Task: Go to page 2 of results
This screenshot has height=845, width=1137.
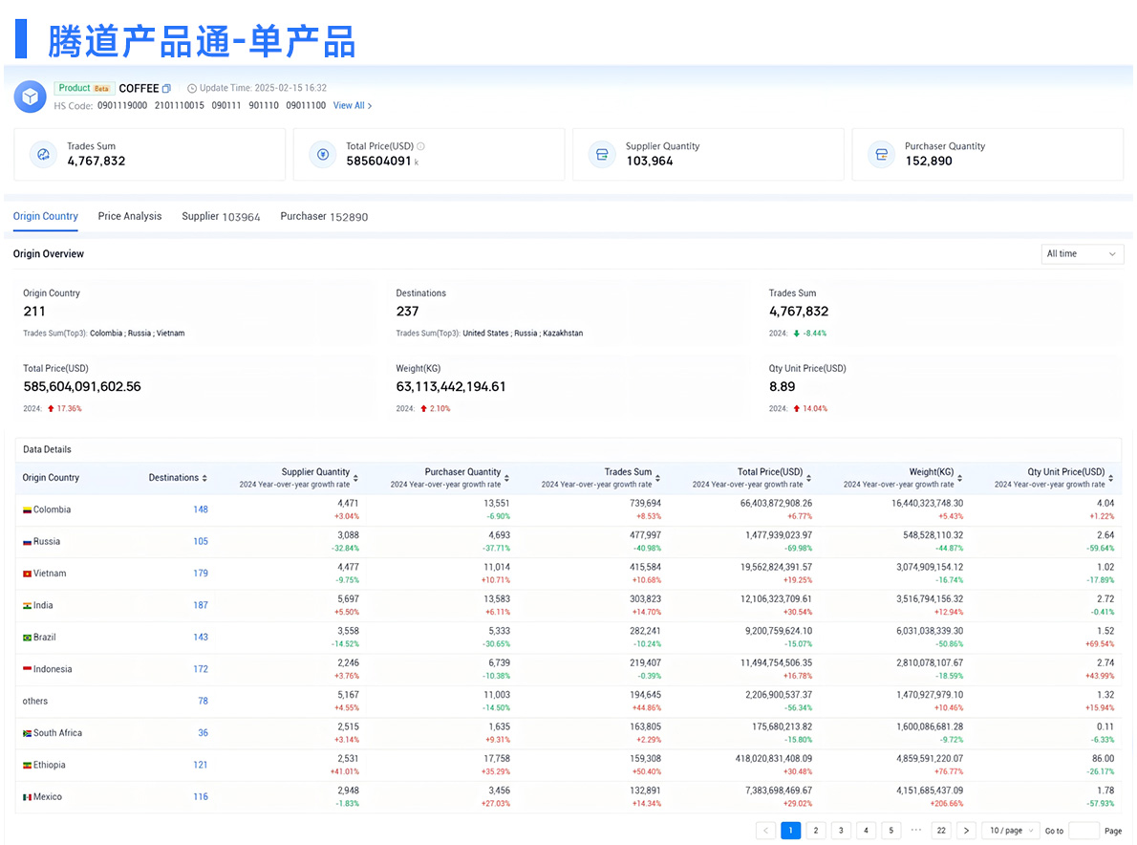Action: click(x=816, y=831)
